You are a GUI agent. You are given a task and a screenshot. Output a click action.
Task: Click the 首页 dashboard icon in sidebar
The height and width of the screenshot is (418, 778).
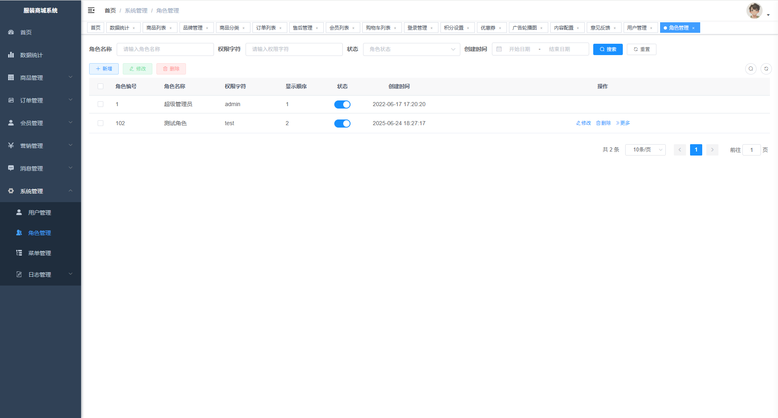[x=11, y=32]
